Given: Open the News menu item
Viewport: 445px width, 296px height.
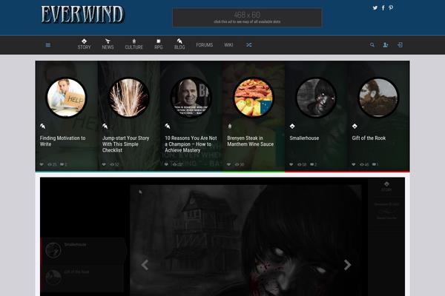Looking at the screenshot, I should [108, 44].
